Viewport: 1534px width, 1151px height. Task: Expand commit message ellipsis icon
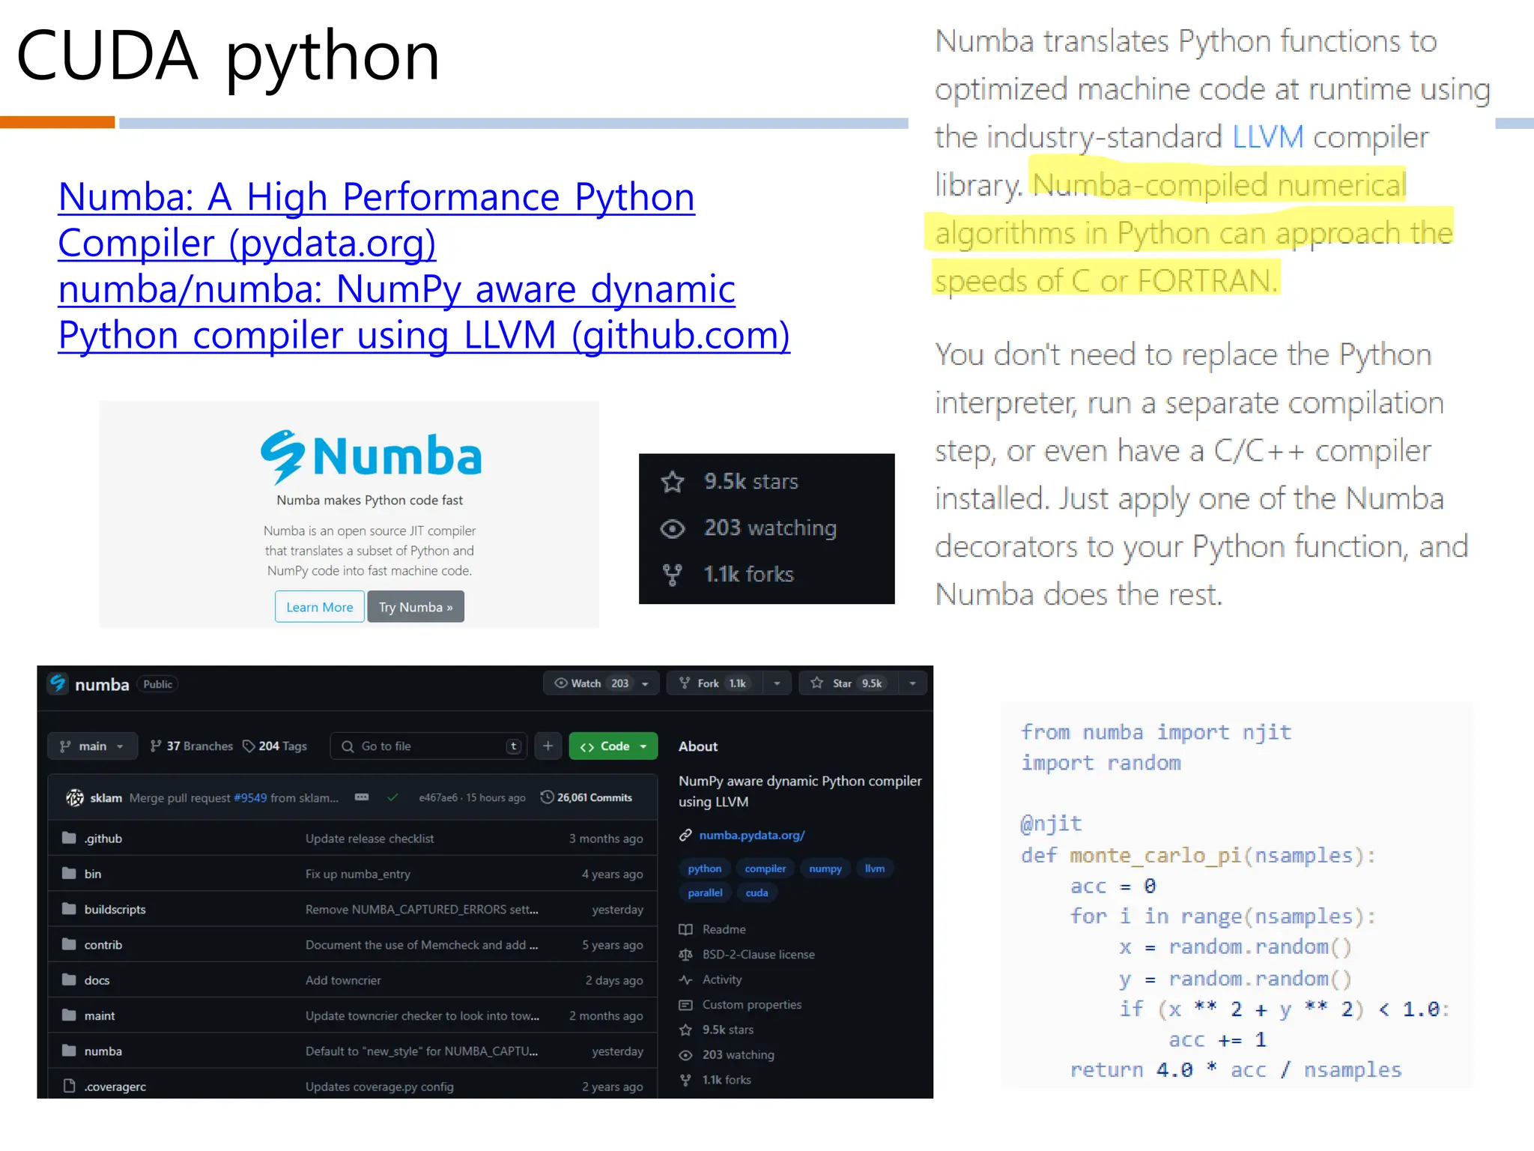362,798
